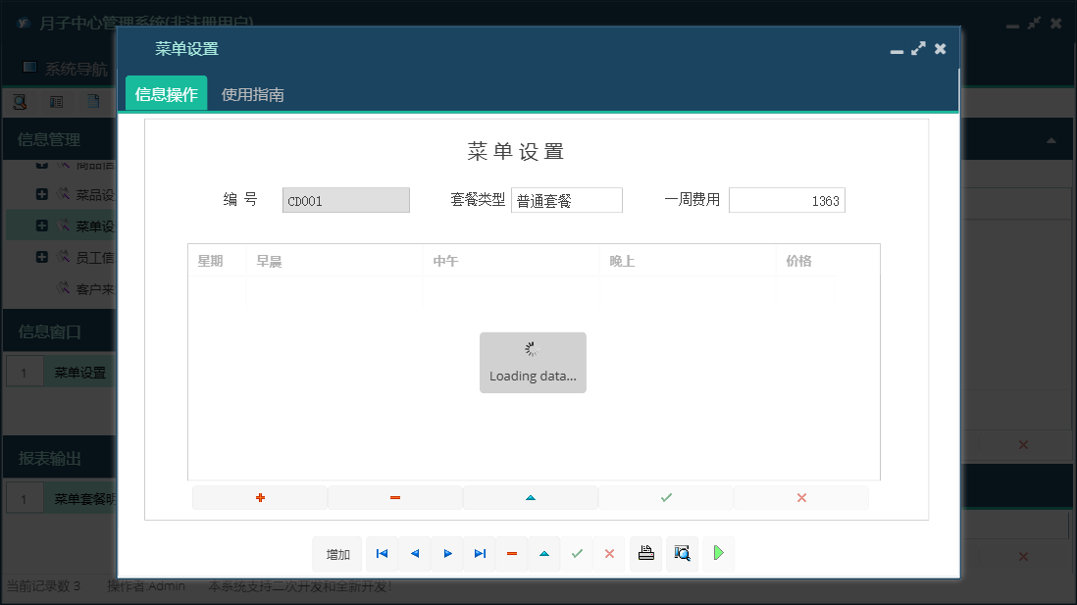
Task: Cancel changes with the red X icon
Action: [x=608, y=553]
